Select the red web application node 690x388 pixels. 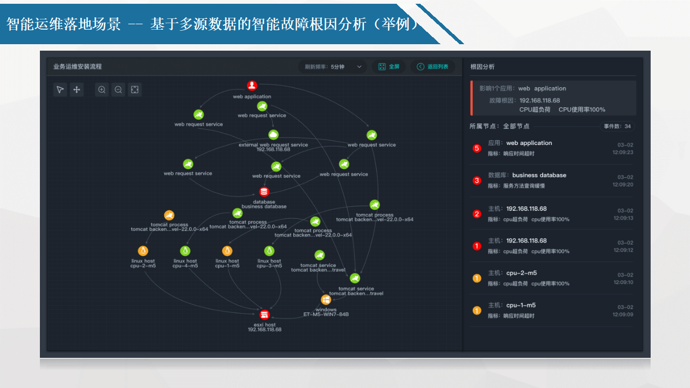pos(252,86)
